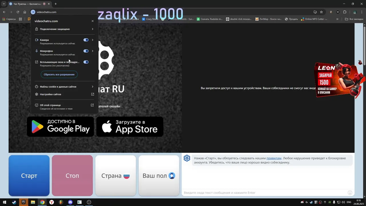Click the microphone tray icon
Screen dimensions: 366x206
334,202
